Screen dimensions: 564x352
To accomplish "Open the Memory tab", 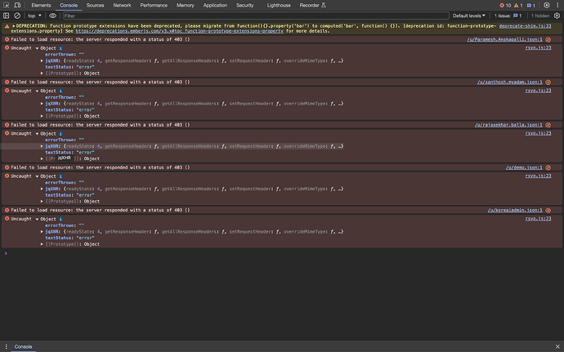I will 186,6.
